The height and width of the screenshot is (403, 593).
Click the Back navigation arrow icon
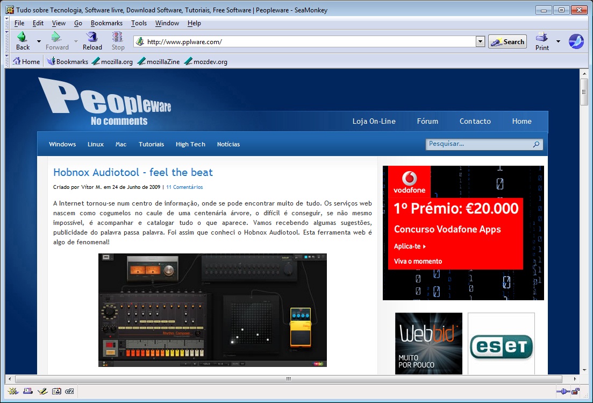pos(22,37)
